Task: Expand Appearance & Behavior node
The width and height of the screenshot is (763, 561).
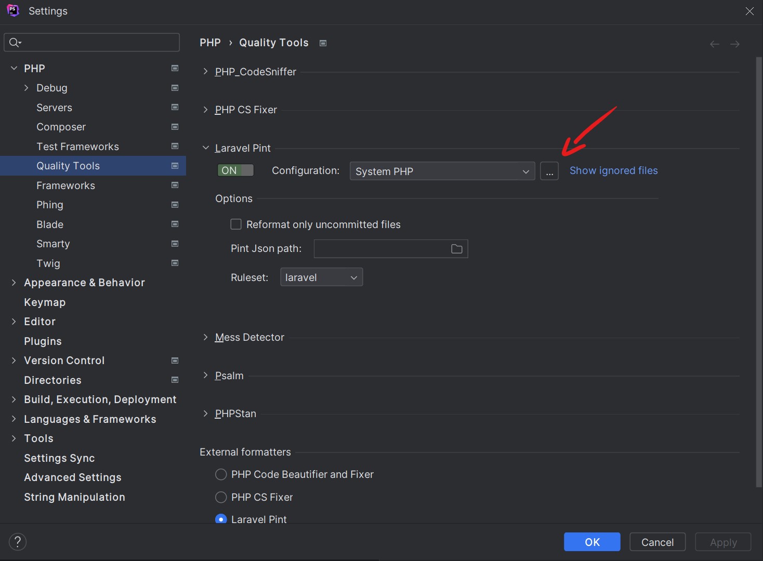Action: coord(14,283)
